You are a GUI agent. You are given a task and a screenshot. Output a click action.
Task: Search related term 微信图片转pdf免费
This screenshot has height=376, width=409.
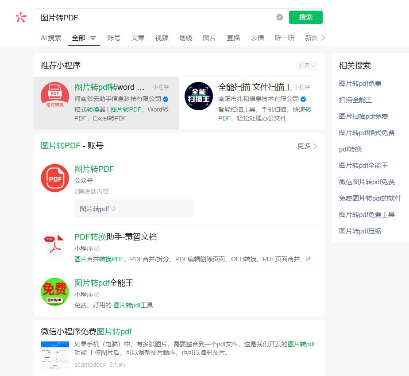tap(367, 182)
